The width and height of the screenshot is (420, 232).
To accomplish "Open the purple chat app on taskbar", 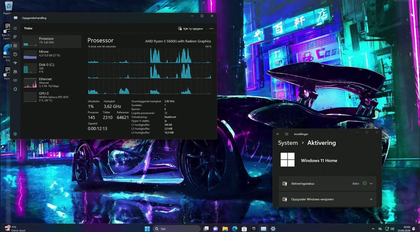I will pos(215,229).
